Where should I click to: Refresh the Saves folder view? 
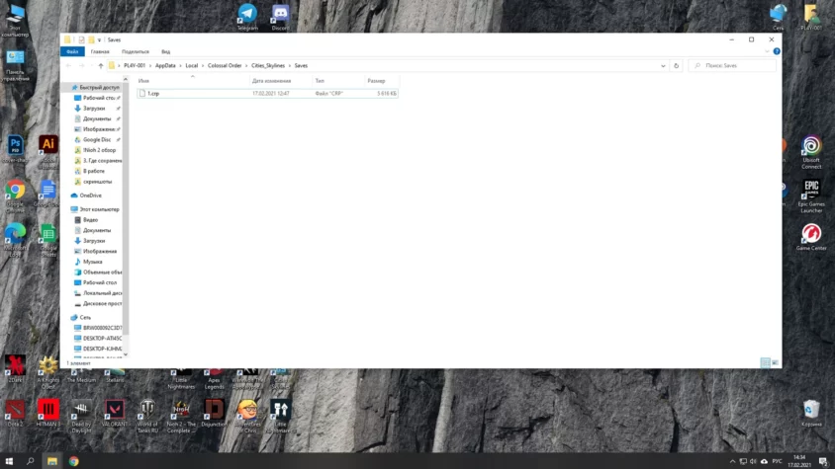click(x=676, y=66)
